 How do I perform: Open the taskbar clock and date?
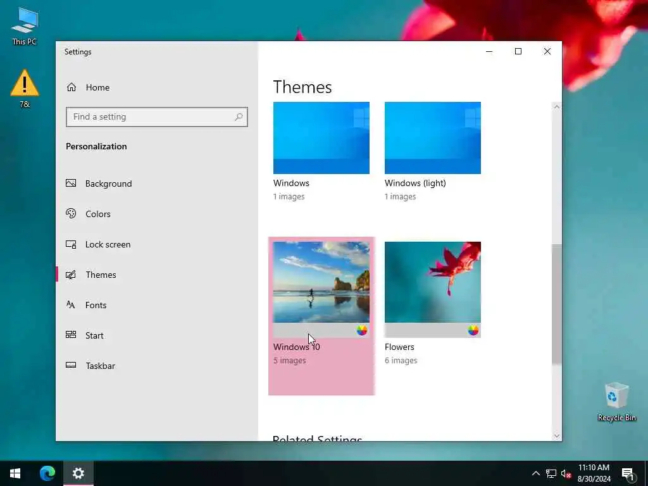594,473
